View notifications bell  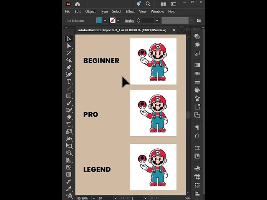[x=139, y=4]
